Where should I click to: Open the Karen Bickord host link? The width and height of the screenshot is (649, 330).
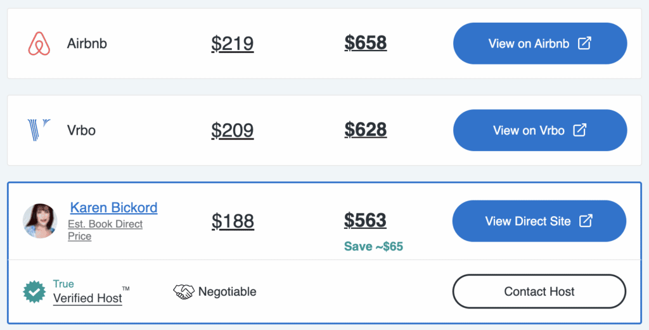tap(113, 208)
